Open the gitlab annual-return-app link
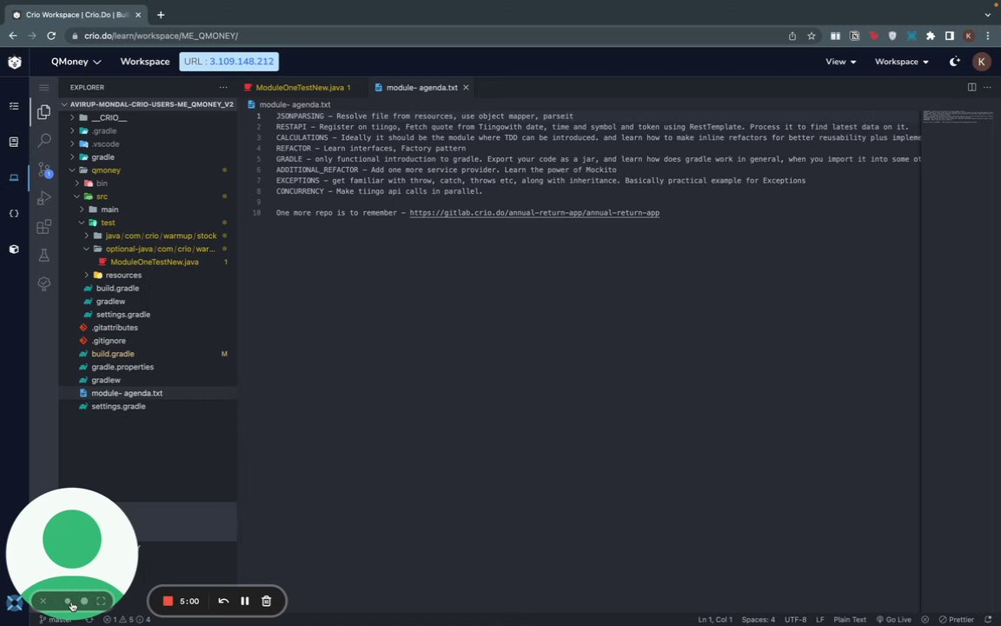 pyautogui.click(x=534, y=213)
